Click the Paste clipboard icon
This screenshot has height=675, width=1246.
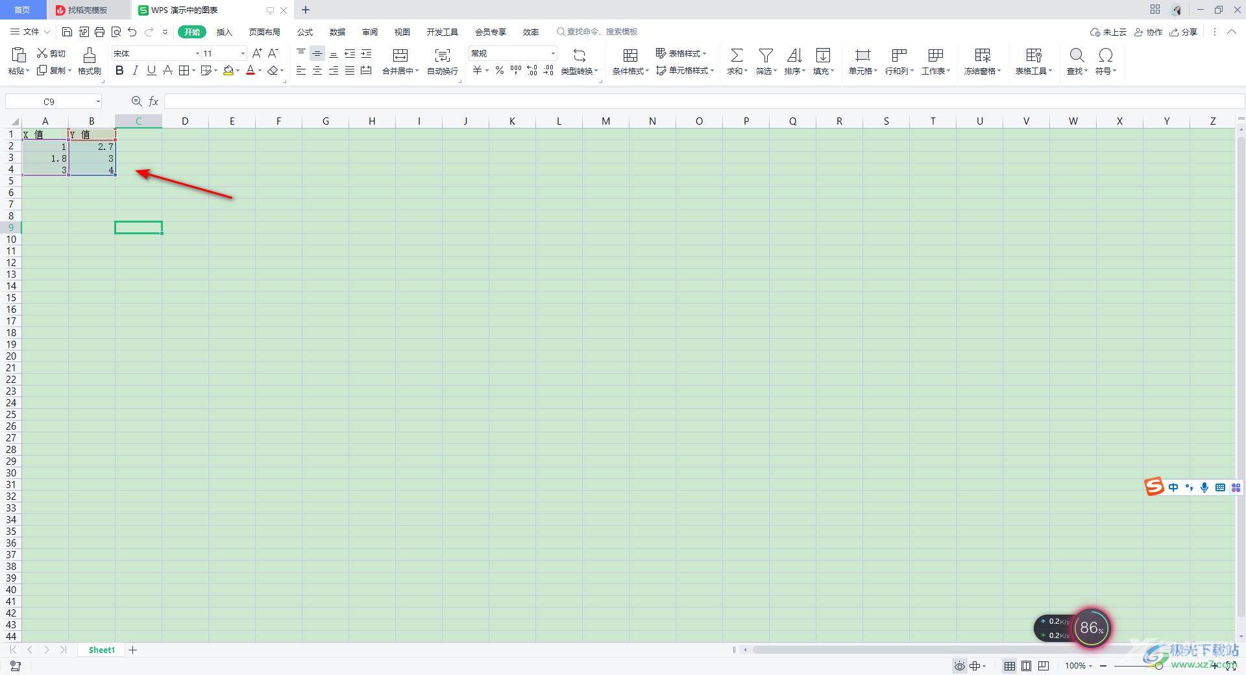[19, 55]
